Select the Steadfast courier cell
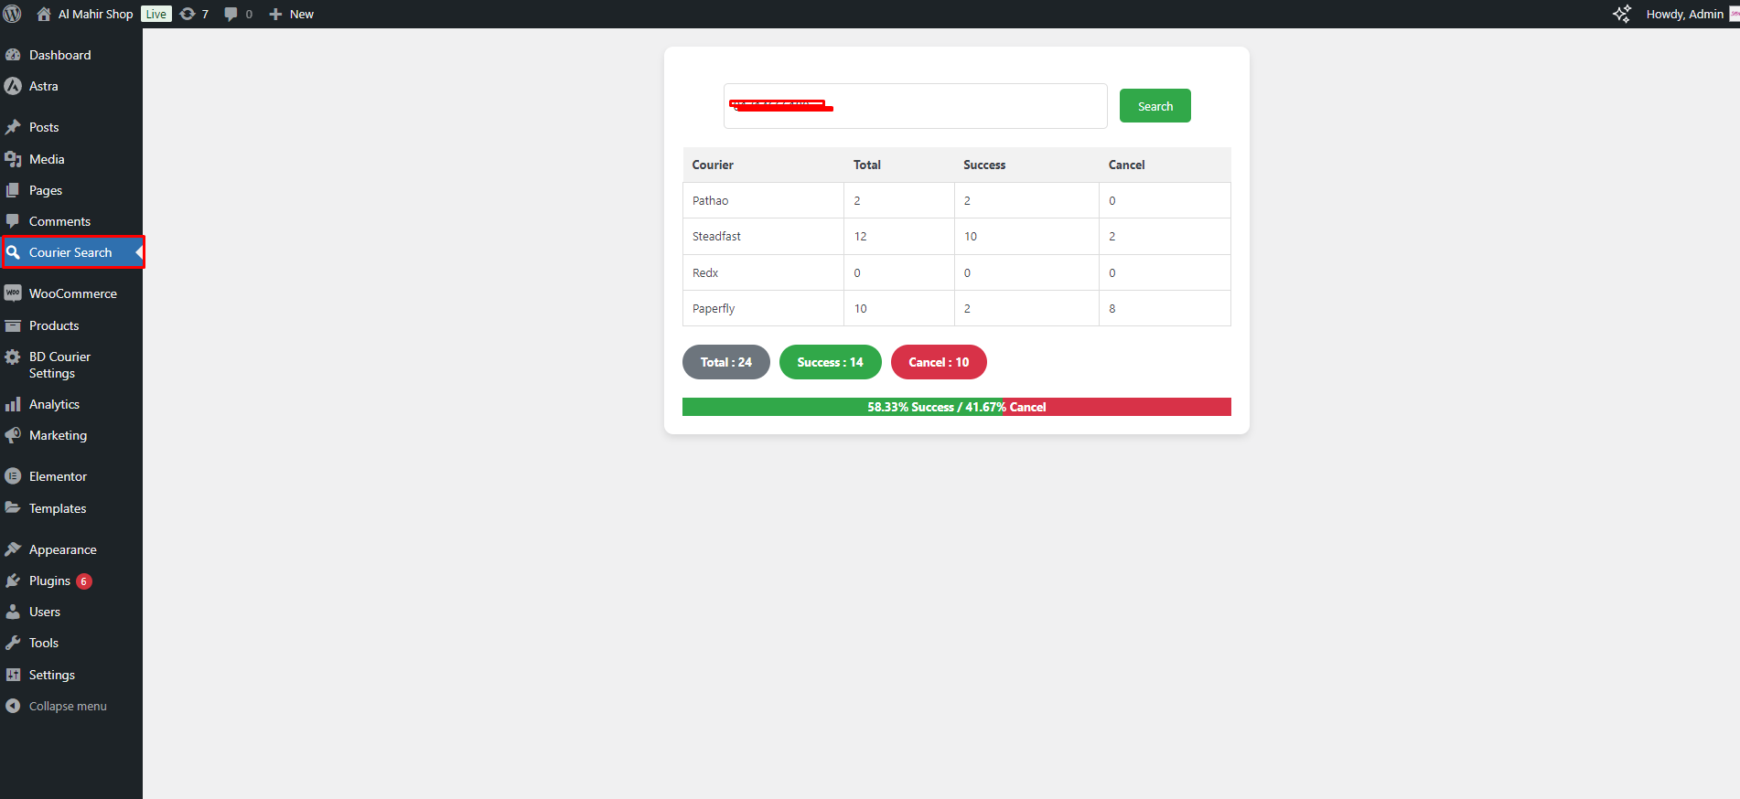 763,236
